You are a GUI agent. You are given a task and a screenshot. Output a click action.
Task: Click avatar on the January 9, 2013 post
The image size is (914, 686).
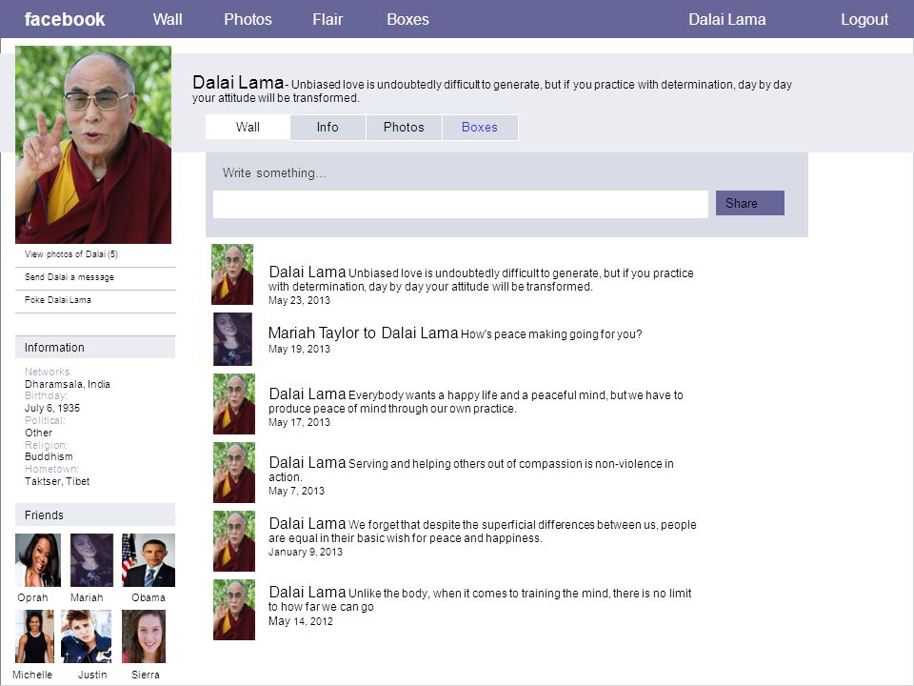pyautogui.click(x=234, y=541)
